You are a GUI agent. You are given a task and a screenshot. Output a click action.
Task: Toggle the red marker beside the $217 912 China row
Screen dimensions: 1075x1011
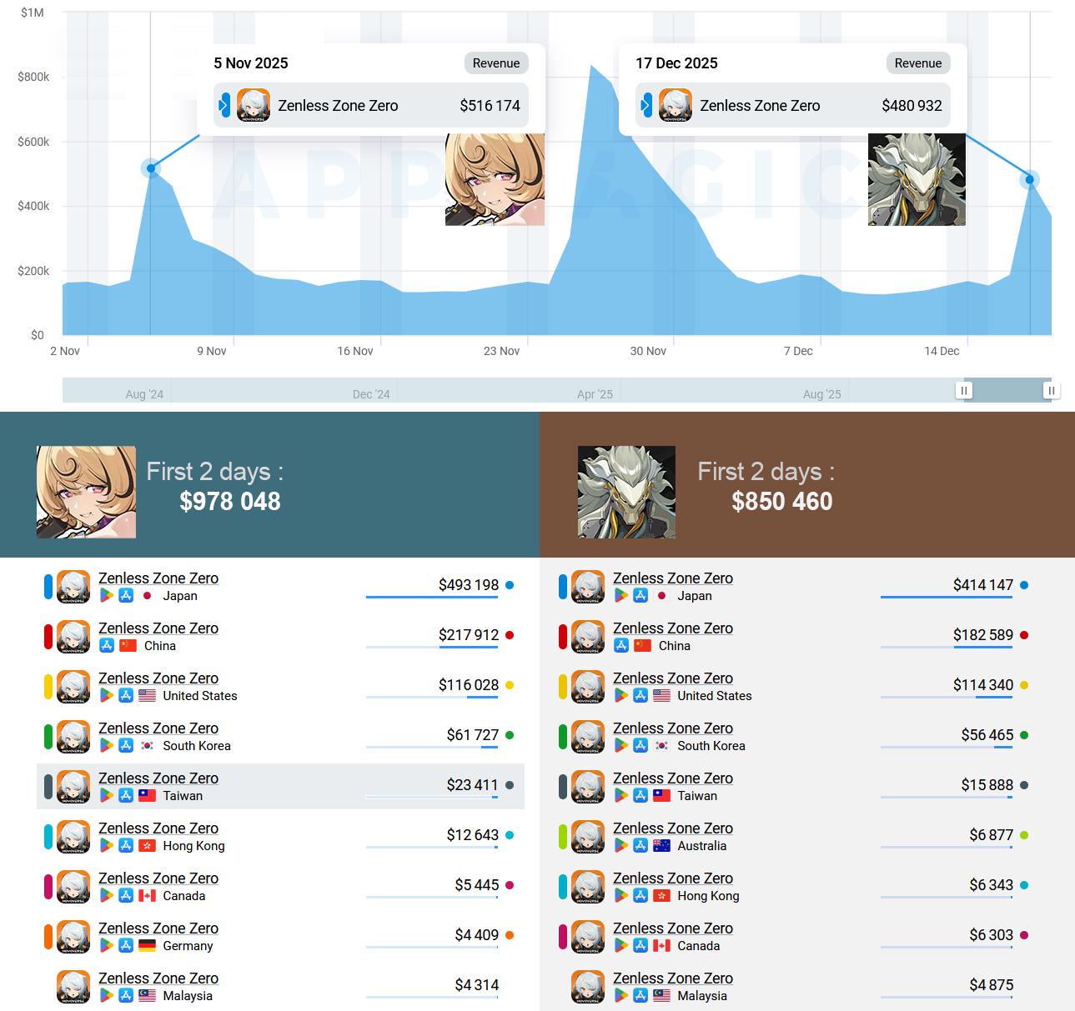(48, 637)
